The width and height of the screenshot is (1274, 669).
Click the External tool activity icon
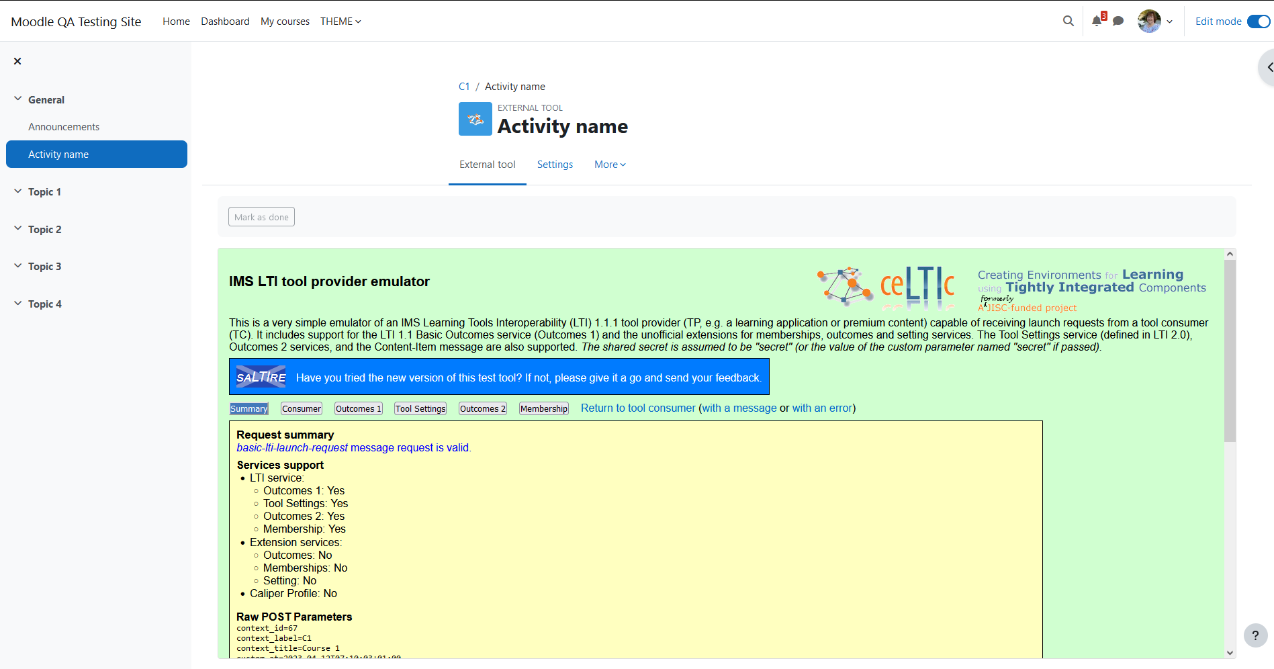[x=475, y=119]
